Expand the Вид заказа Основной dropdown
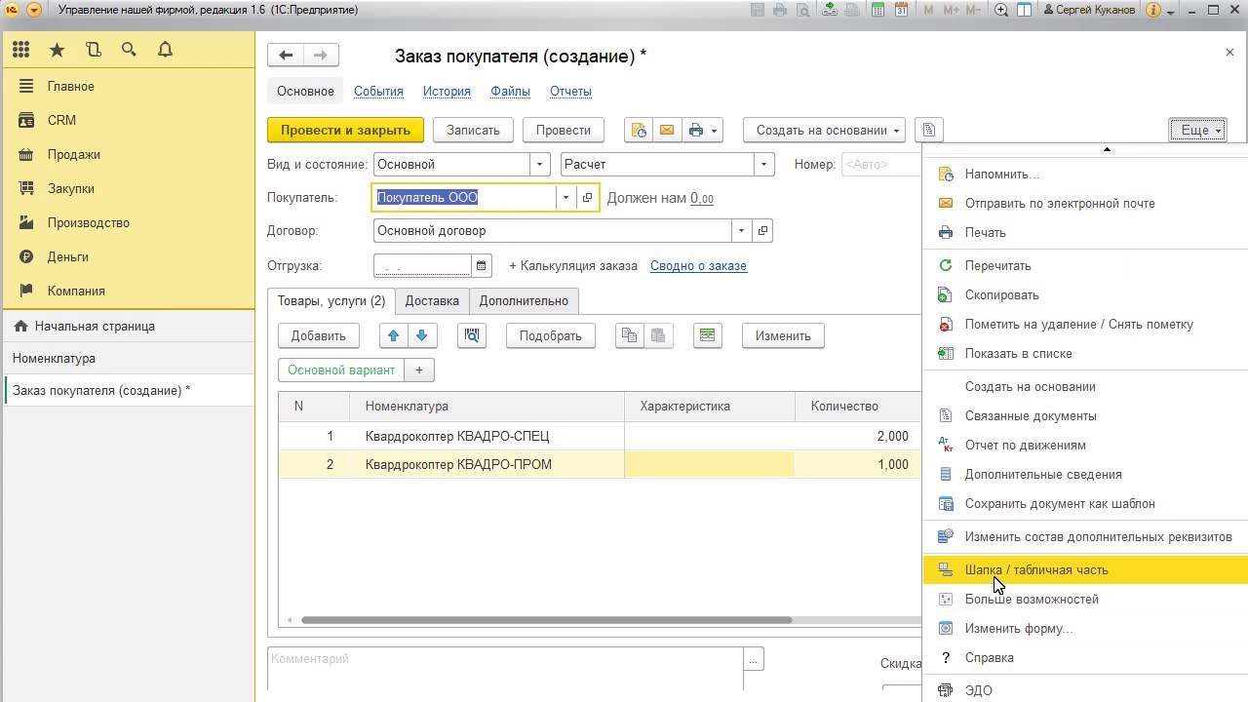 [x=539, y=164]
